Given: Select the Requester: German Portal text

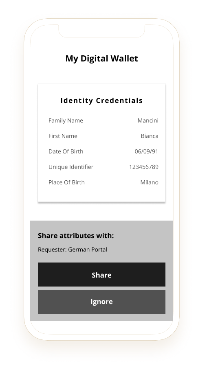Looking at the screenshot, I should point(73,249).
